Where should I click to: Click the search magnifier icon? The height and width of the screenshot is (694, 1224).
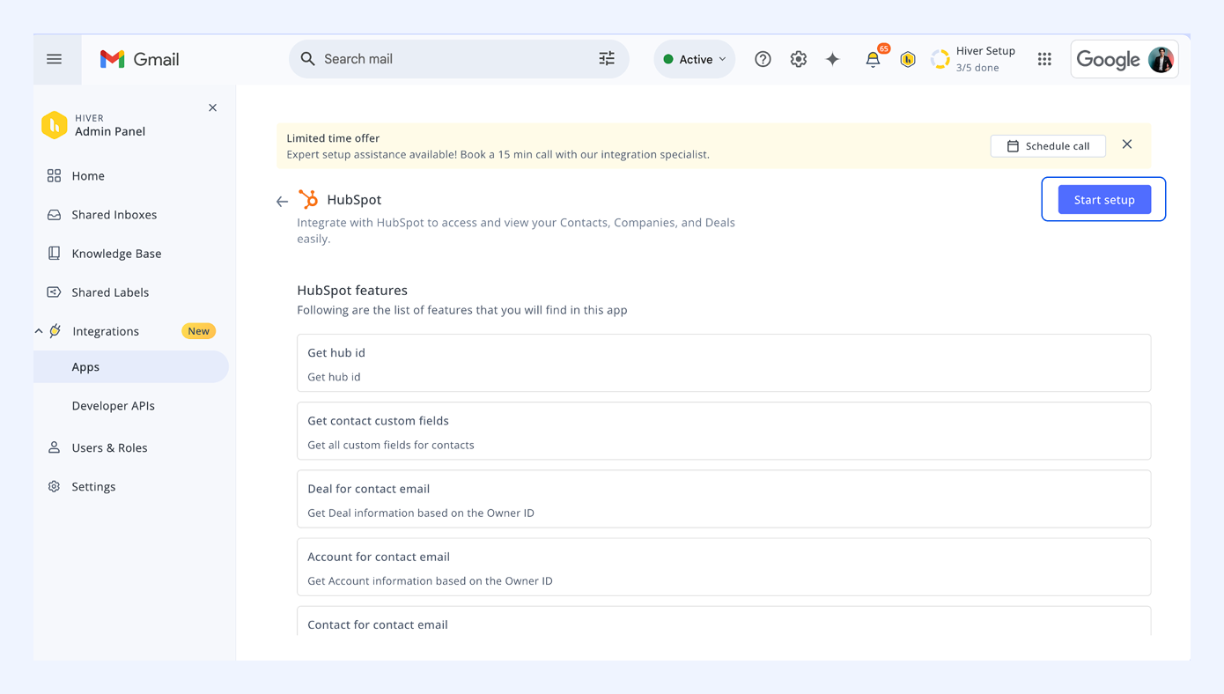[x=307, y=59]
